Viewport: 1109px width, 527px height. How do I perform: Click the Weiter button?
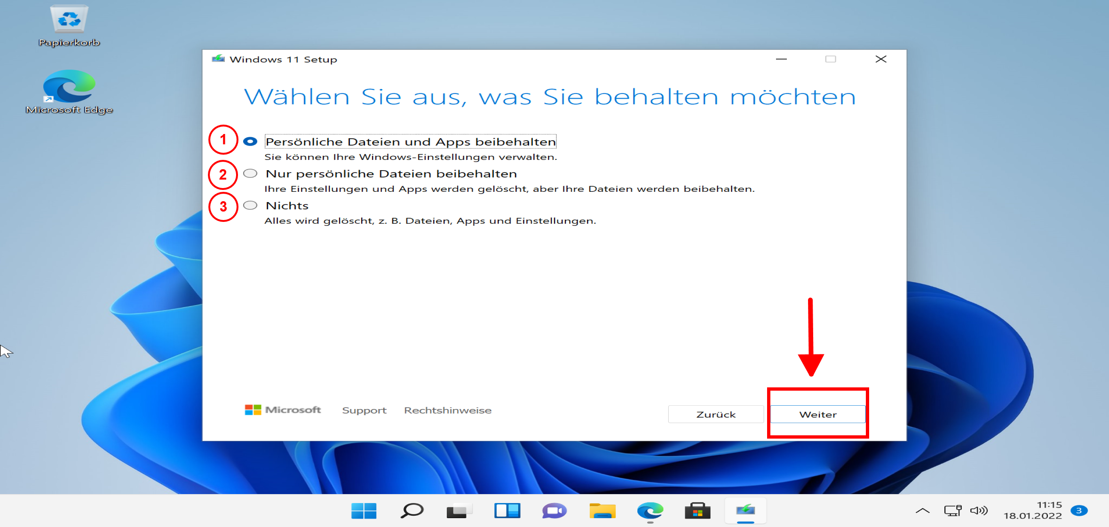pyautogui.click(x=817, y=414)
